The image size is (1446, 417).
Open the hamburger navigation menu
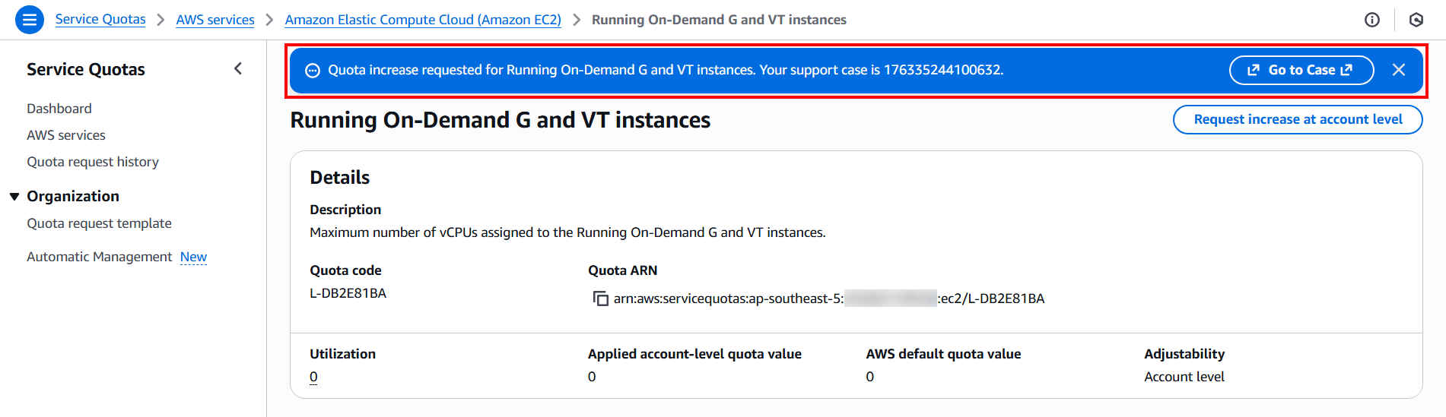[x=29, y=20]
